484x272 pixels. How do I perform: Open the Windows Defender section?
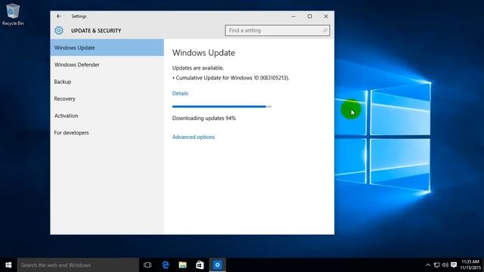click(107, 64)
